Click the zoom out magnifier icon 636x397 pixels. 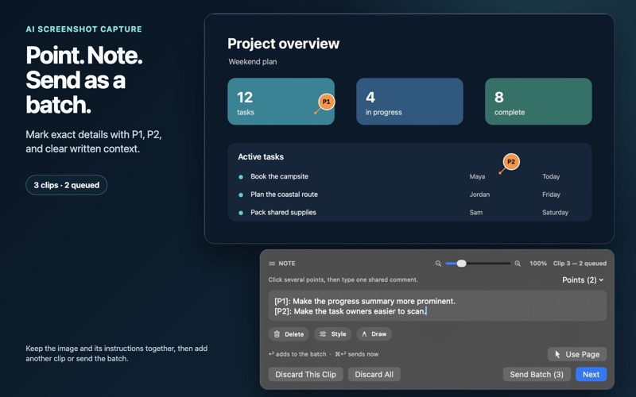[x=438, y=264]
